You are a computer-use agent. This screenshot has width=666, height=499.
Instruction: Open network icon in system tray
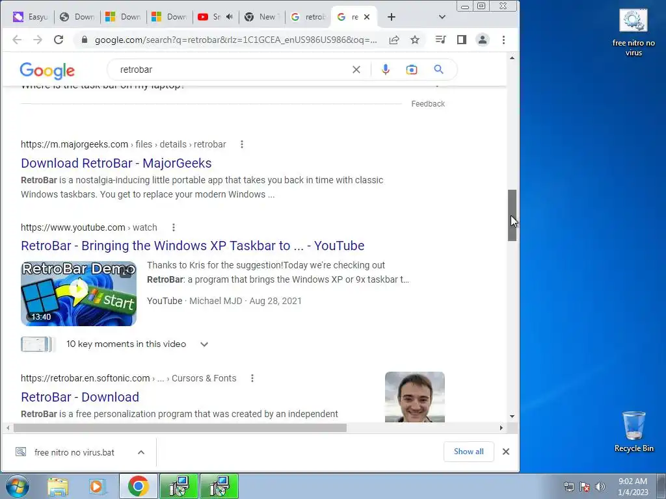(x=568, y=487)
